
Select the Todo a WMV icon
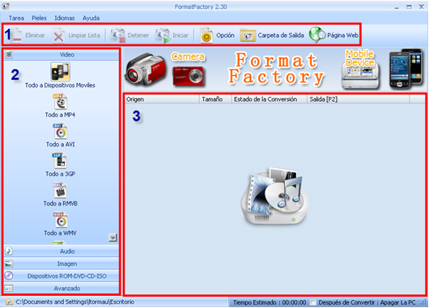coord(60,220)
